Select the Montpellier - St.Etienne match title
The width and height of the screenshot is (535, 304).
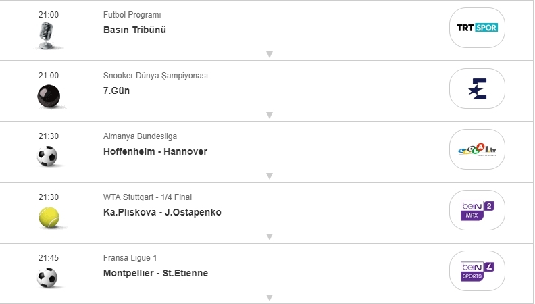point(155,273)
